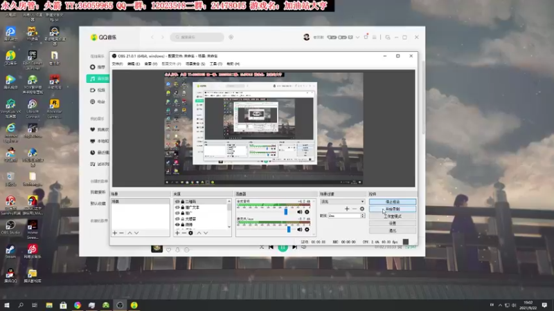
Task: Add a scene transition with the plus icon
Action: [347, 209]
